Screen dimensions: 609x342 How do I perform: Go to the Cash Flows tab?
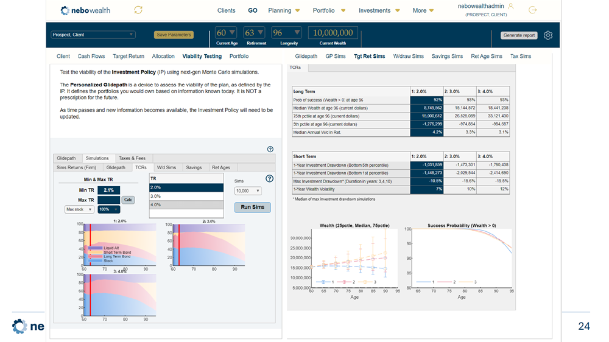click(x=91, y=56)
